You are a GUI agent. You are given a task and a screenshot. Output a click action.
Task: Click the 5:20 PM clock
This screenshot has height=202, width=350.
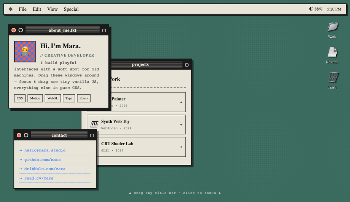click(334, 9)
